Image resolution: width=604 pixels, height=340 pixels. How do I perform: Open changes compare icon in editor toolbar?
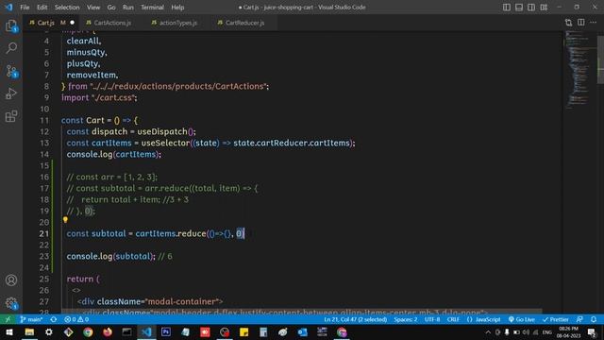pyautogui.click(x=568, y=23)
